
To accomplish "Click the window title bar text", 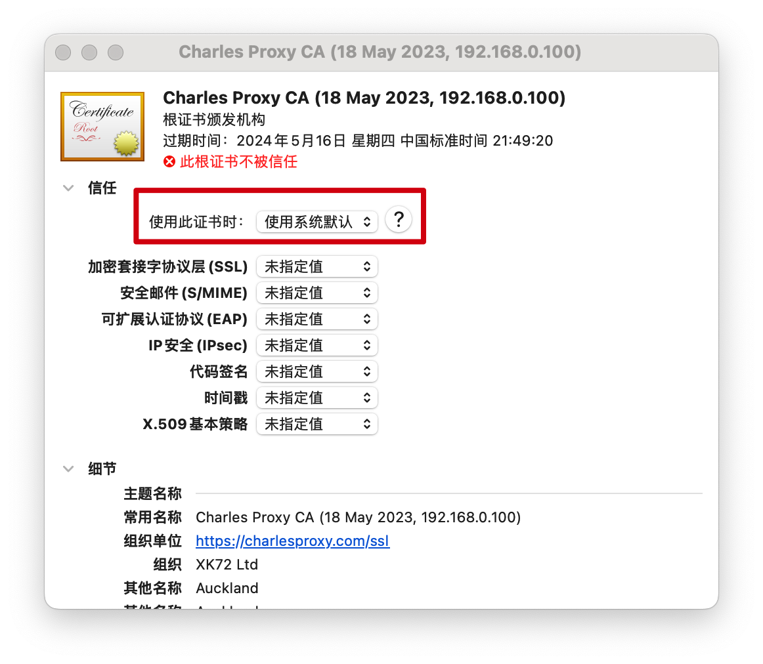I will click(x=380, y=52).
